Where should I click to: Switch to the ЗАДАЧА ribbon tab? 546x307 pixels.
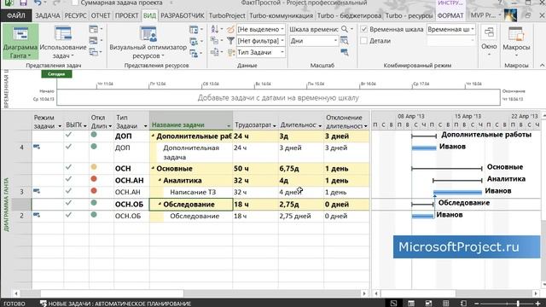point(48,15)
